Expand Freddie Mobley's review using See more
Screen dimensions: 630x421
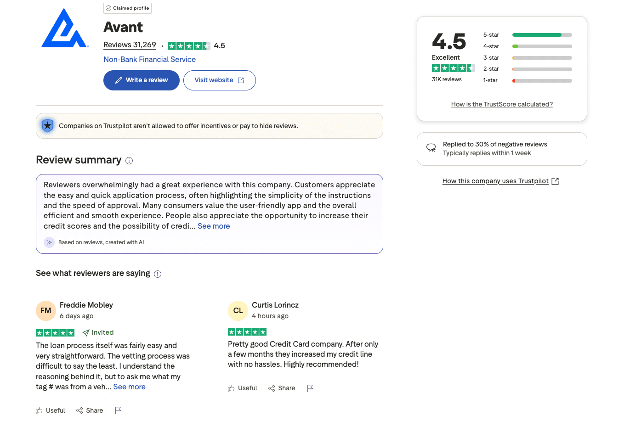tap(129, 387)
